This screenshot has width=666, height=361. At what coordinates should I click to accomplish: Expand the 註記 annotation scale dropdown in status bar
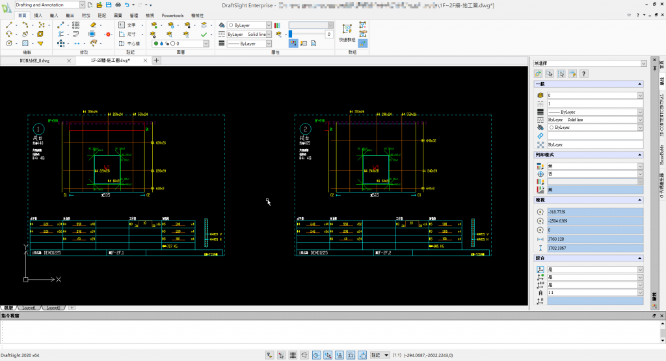tap(386, 355)
